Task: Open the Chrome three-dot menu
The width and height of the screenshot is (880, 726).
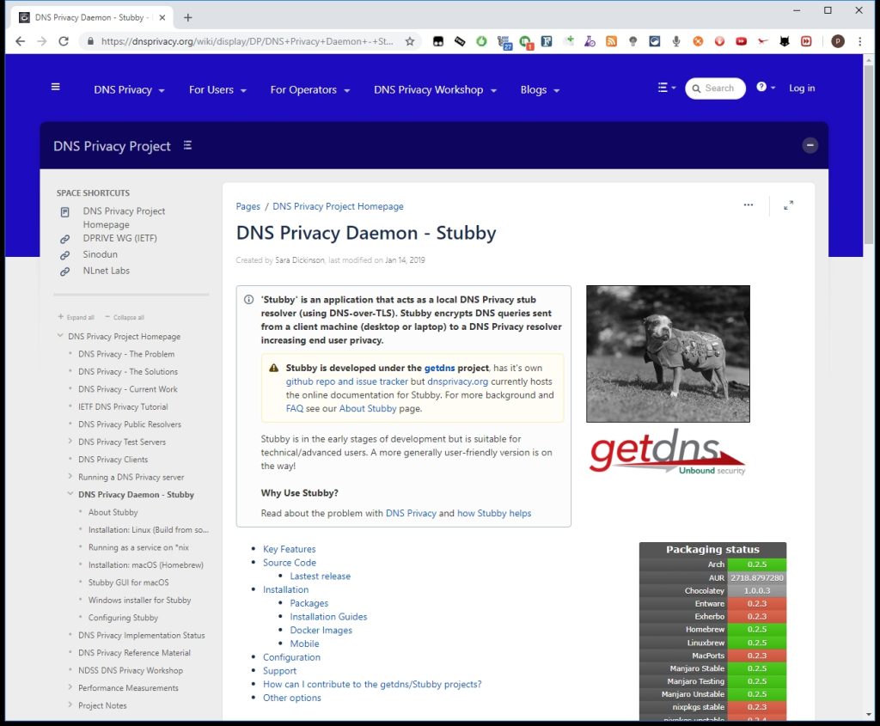Action: (x=859, y=41)
